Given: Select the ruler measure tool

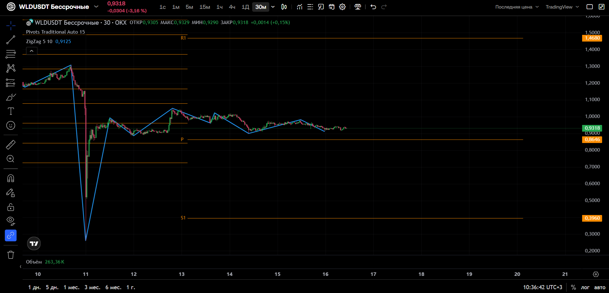Looking at the screenshot, I should (x=11, y=145).
